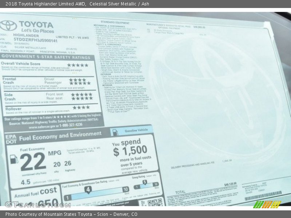This screenshot has height=218, width=291.
Task: Click the "Let's Go Places" slogan
Action: point(37,31)
